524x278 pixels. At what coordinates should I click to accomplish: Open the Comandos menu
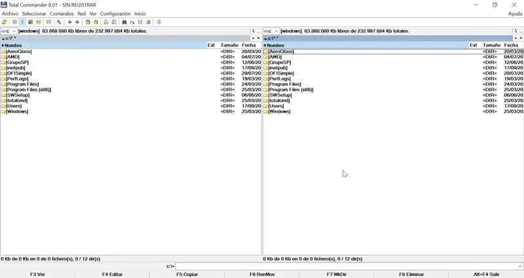point(62,14)
